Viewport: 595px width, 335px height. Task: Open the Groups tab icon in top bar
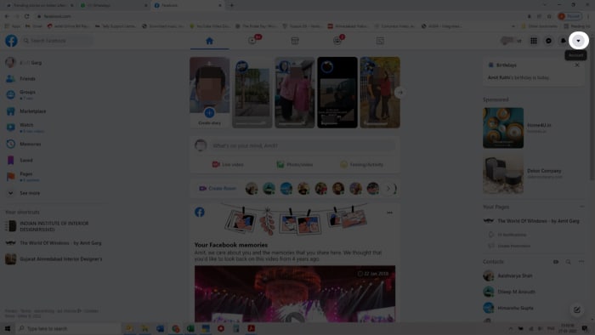337,41
